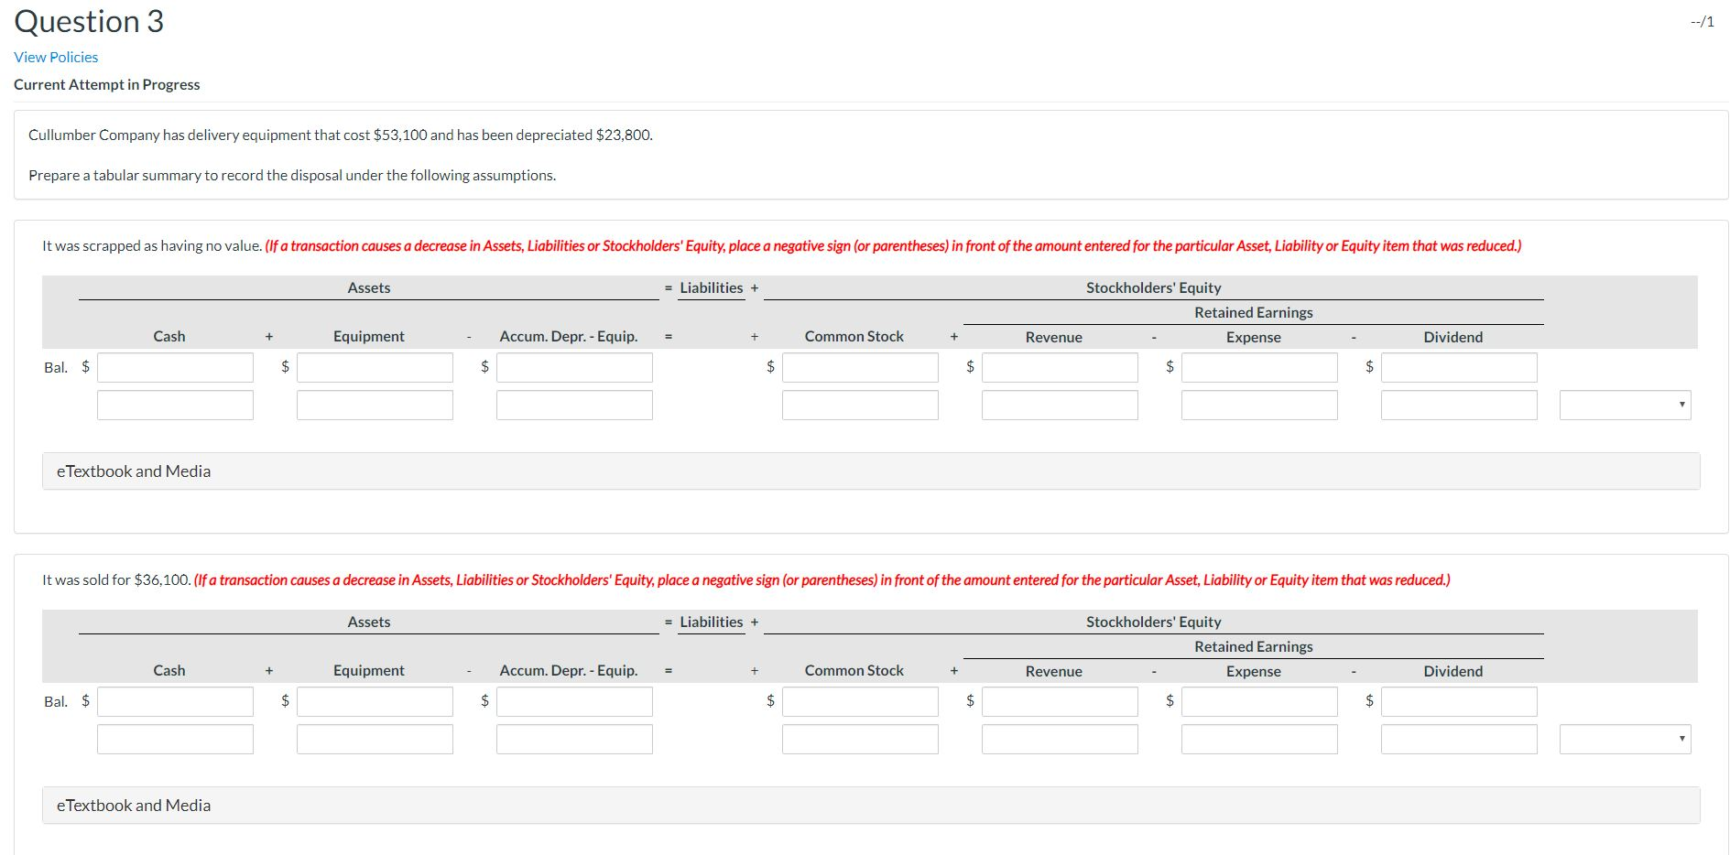The width and height of the screenshot is (1730, 855).
Task: Click the Accum. Depr. balance field, scrapped table
Action: (572, 367)
